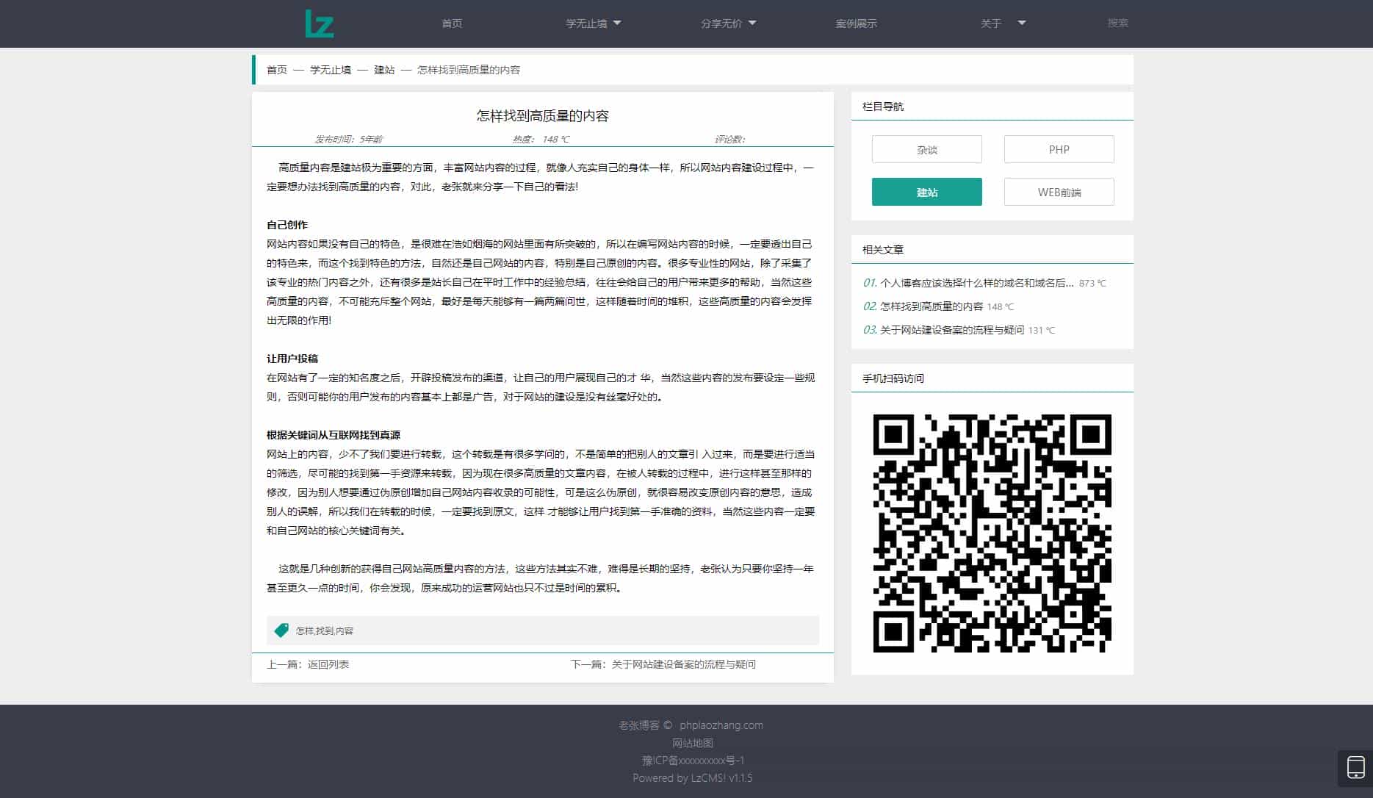1373x798 pixels.
Task: Click the 搜索 item in the navbar
Action: [x=1118, y=23]
